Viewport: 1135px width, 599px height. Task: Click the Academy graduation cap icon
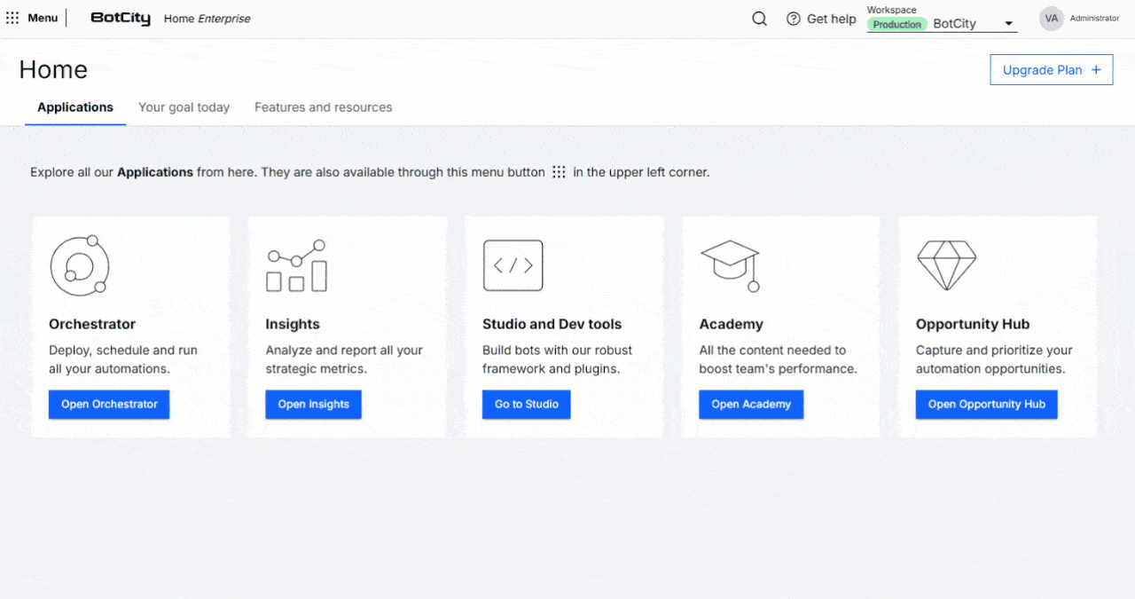730,265
